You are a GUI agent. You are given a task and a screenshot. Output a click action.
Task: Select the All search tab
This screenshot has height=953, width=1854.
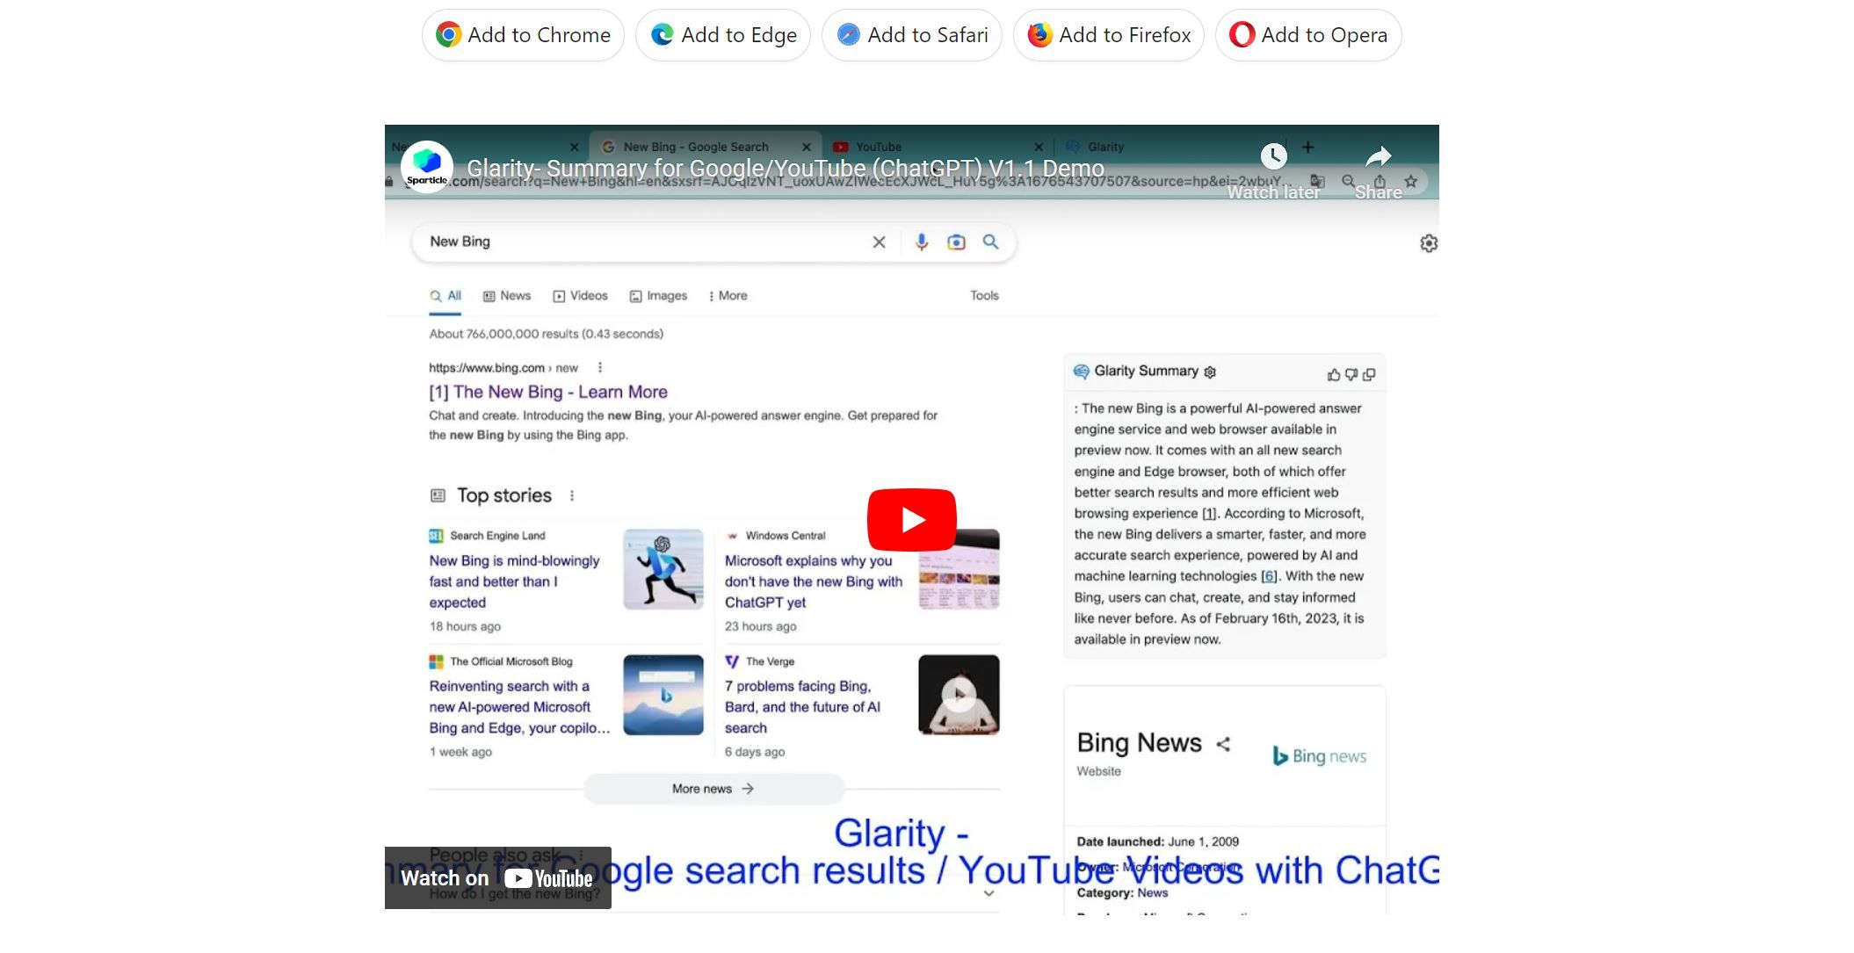445,296
